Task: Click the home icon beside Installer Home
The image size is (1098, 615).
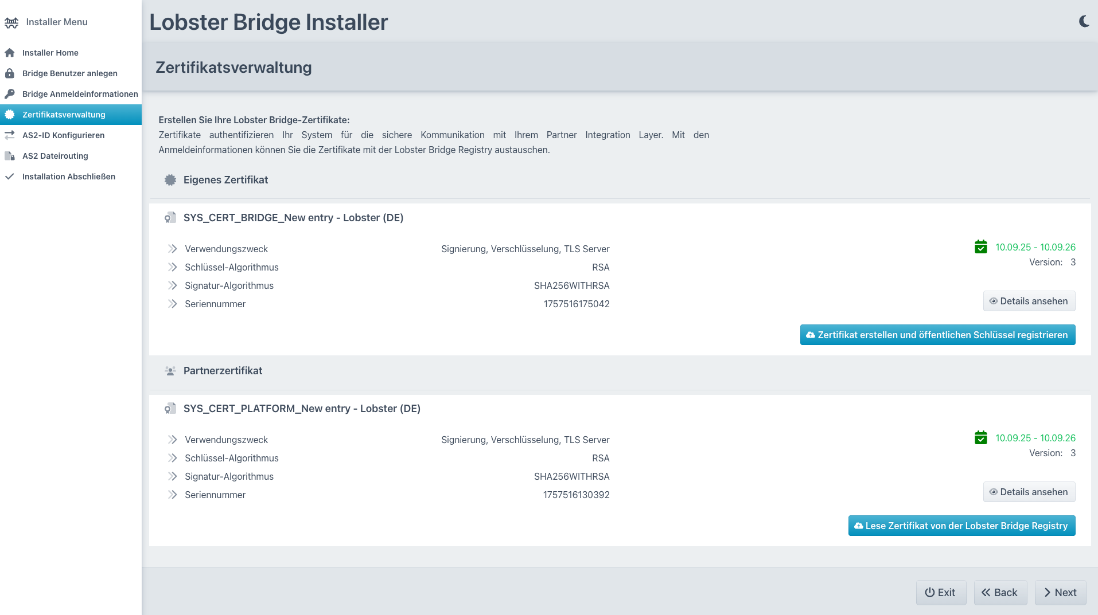Action: (10, 53)
